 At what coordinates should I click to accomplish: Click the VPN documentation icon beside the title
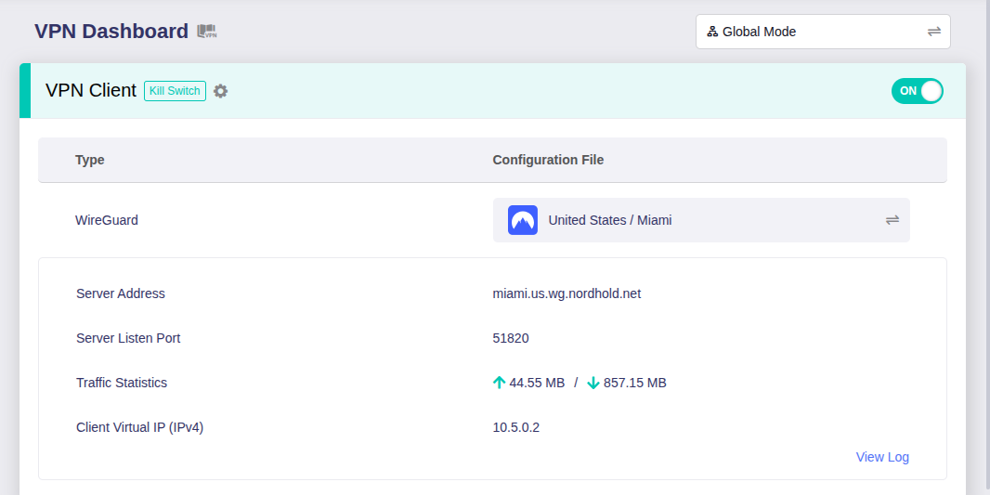(206, 32)
